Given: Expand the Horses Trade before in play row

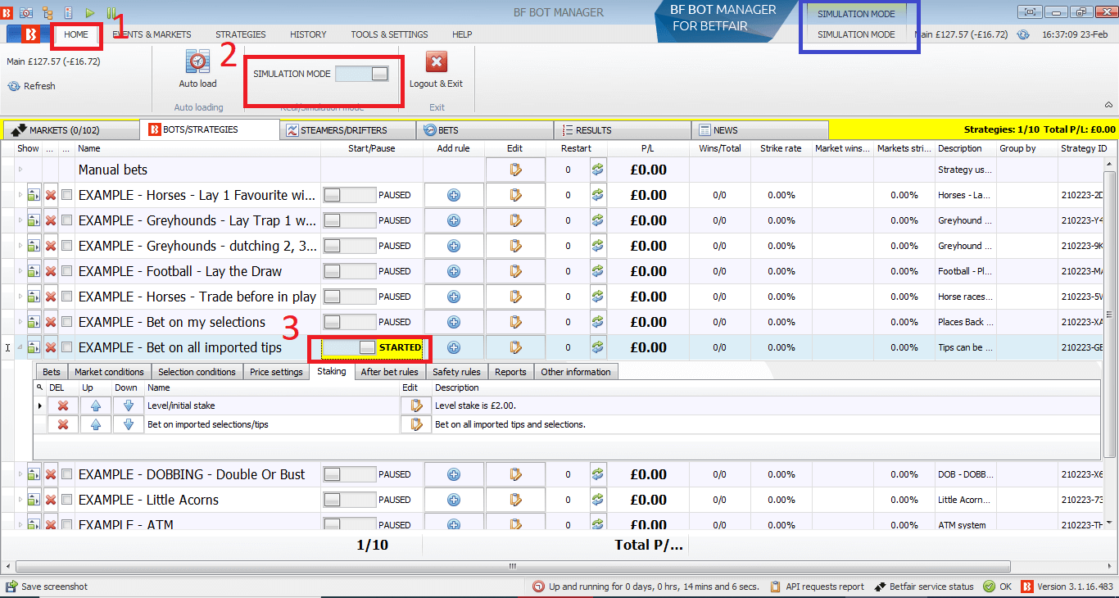Looking at the screenshot, I should [x=20, y=297].
